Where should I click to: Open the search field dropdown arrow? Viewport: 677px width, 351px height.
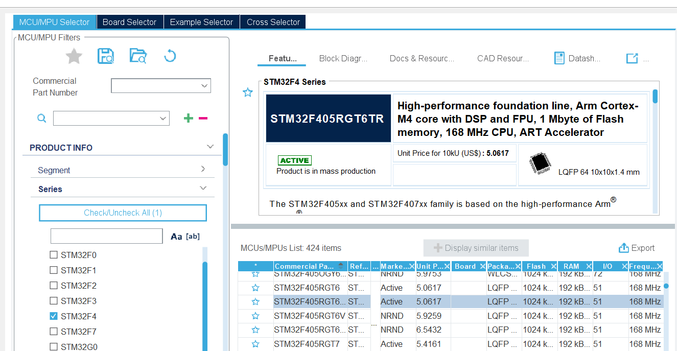[x=164, y=119]
